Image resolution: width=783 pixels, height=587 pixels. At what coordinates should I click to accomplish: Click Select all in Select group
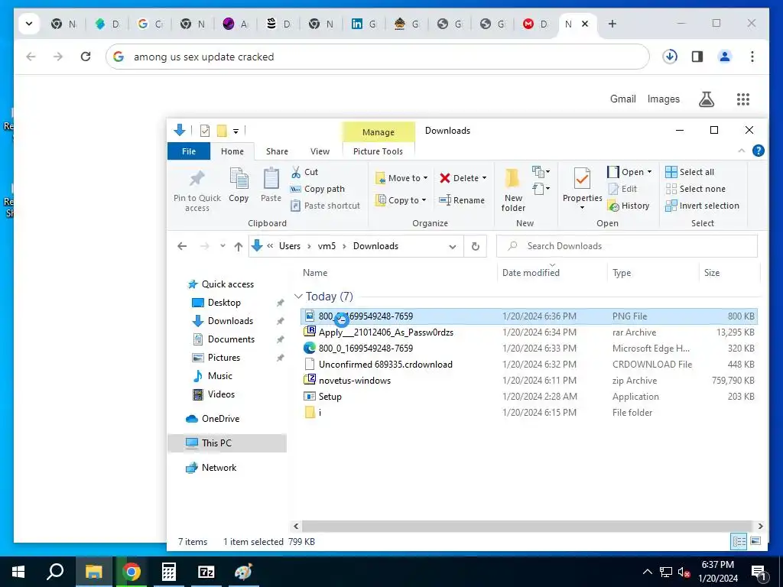coord(690,172)
